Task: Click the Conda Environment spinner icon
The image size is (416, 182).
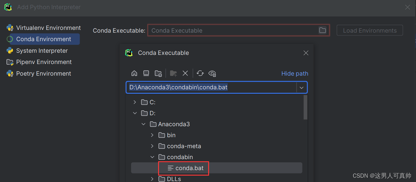Action: [x=10, y=39]
